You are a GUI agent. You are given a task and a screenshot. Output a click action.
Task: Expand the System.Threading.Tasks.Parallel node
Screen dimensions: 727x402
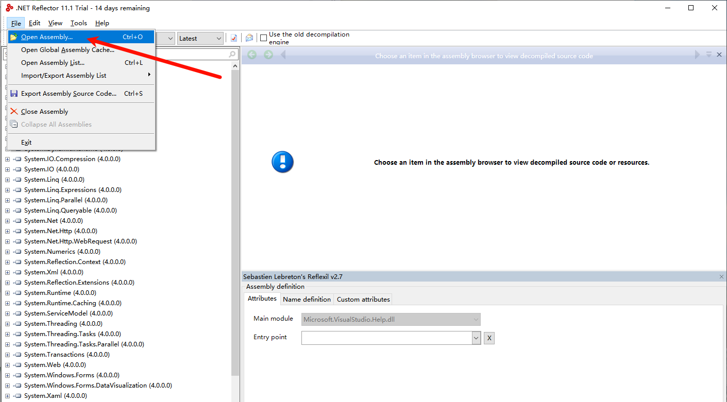[7, 344]
